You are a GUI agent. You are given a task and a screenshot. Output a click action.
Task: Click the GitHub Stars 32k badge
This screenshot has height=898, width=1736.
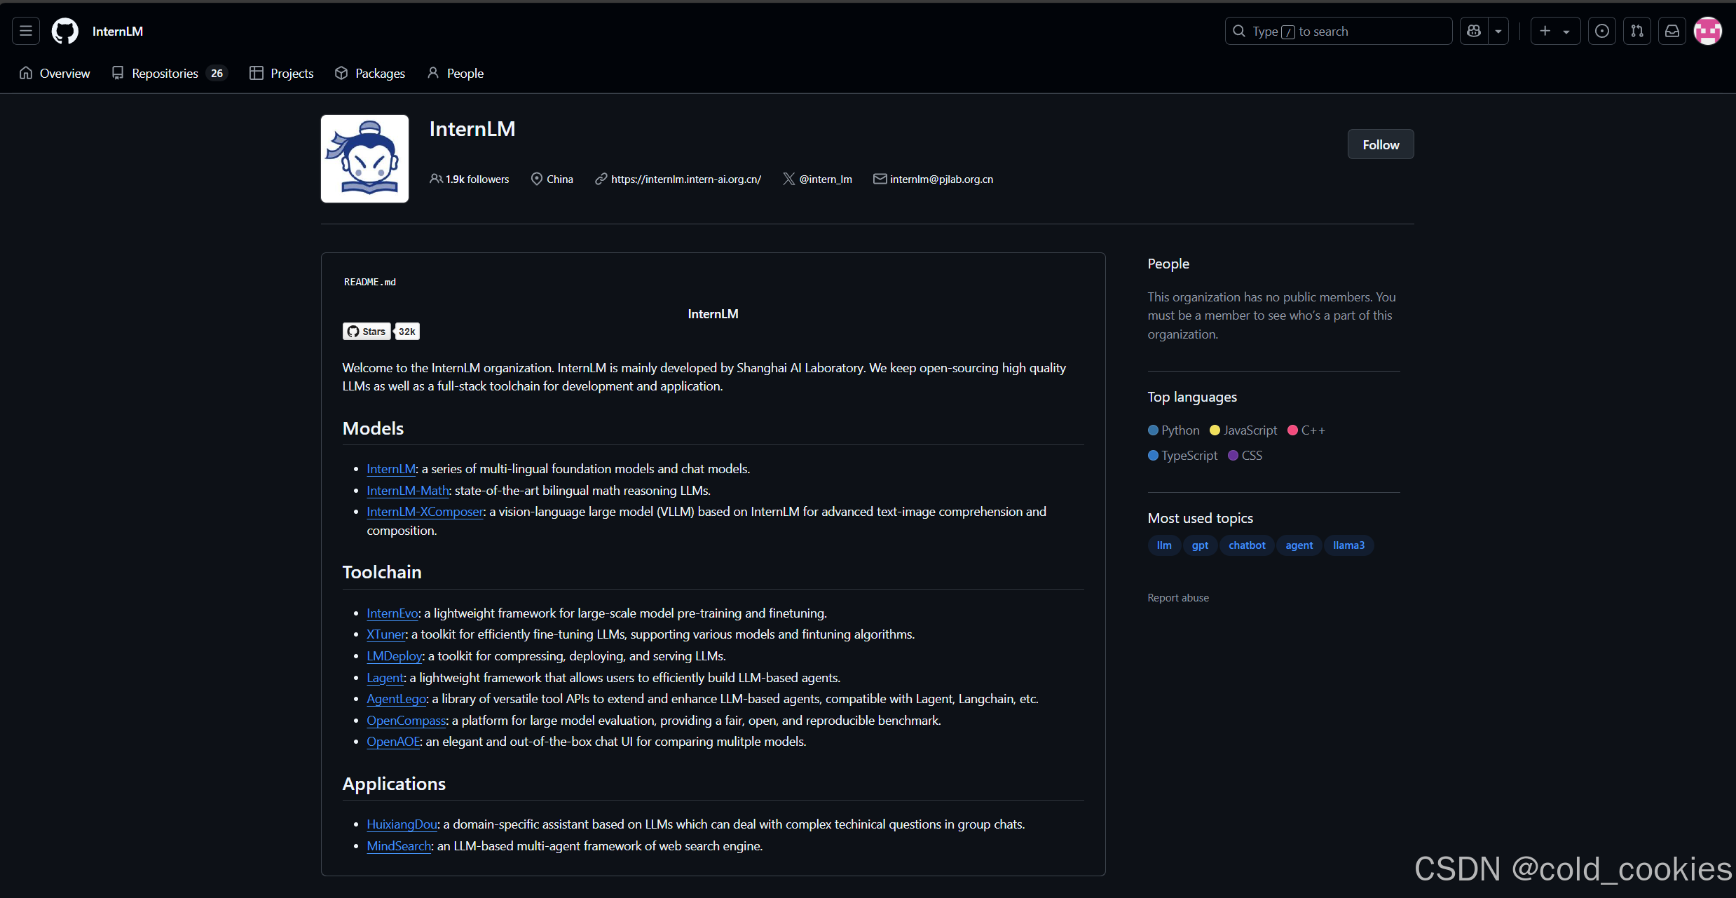tap(381, 332)
